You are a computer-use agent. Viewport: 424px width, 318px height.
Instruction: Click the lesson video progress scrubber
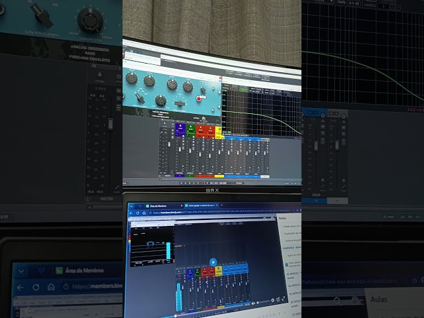point(176,315)
